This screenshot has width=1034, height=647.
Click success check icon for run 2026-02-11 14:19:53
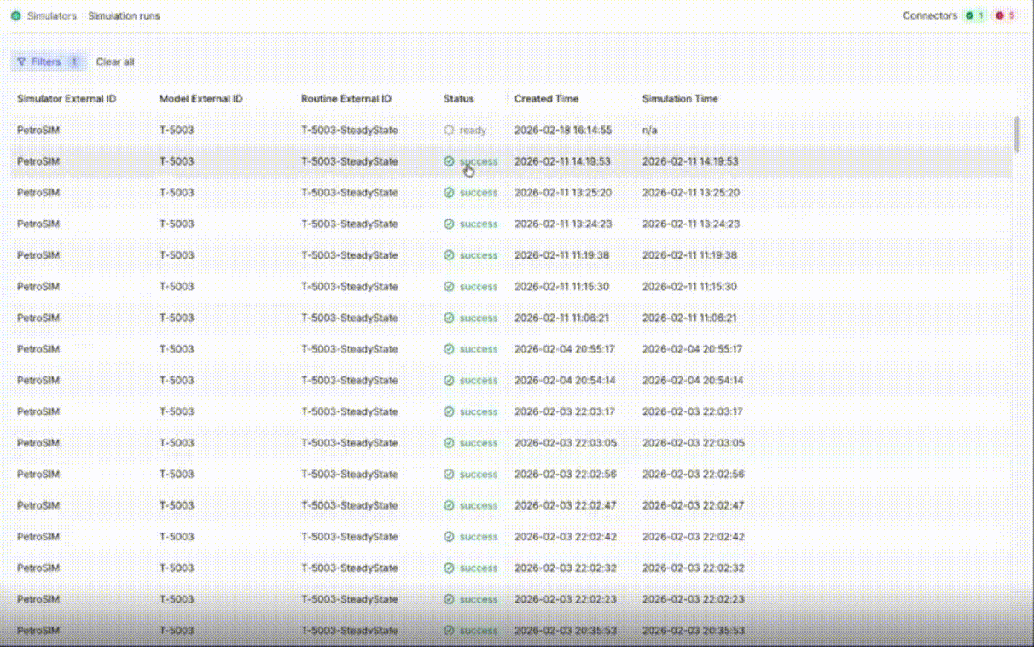point(449,161)
